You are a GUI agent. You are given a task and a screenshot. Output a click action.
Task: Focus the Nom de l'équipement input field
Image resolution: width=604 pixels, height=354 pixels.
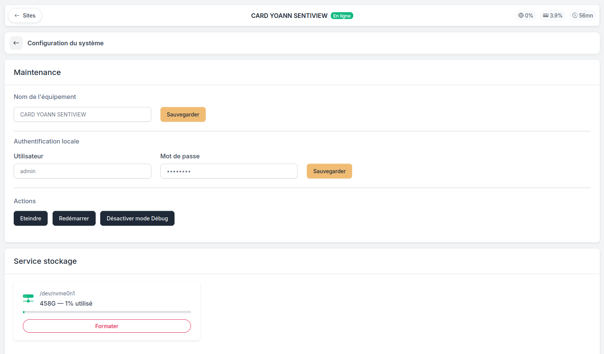82,115
